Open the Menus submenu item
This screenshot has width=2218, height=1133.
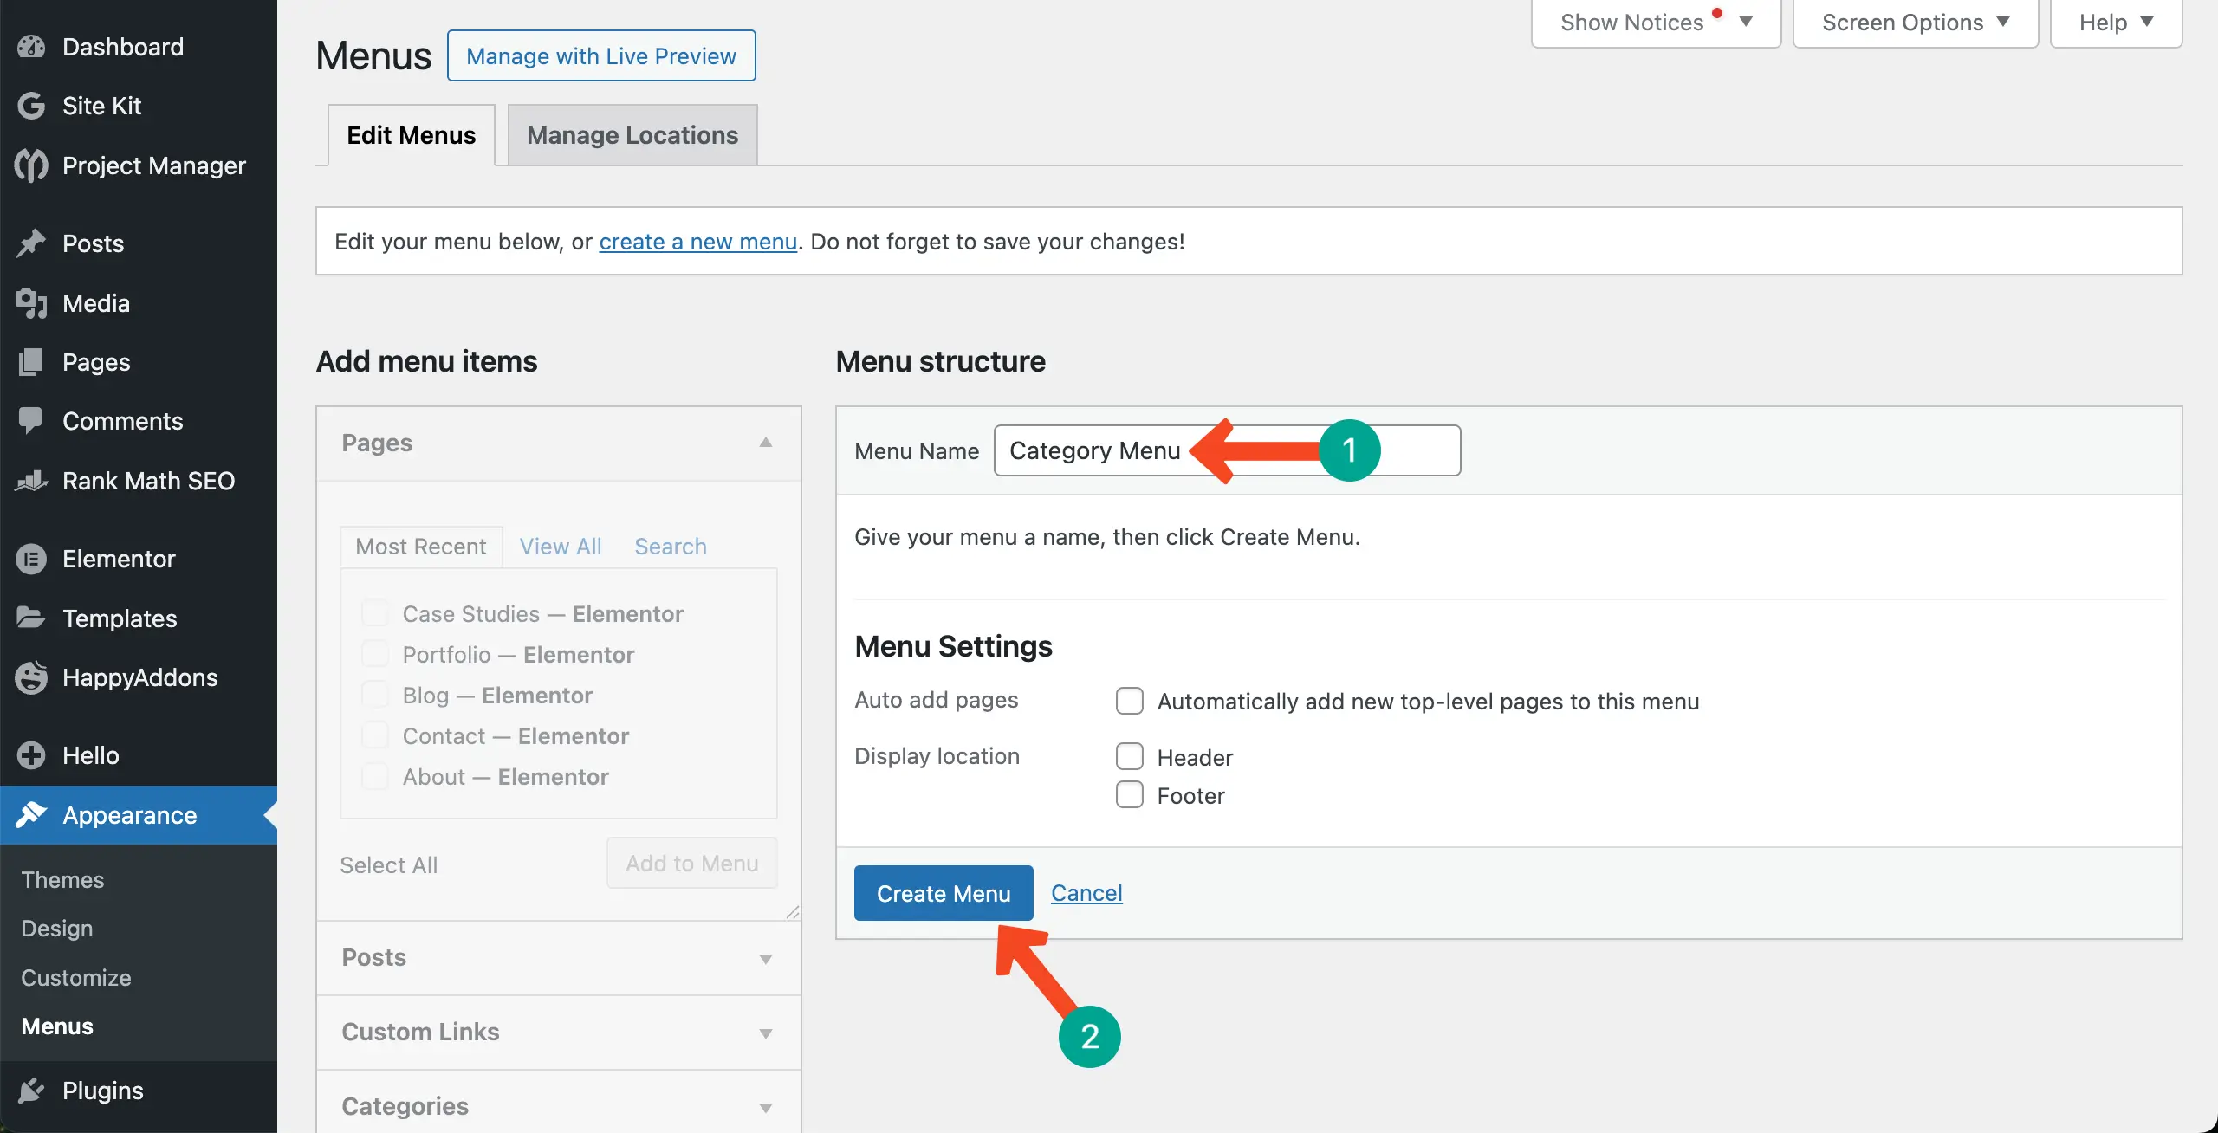(x=57, y=1026)
